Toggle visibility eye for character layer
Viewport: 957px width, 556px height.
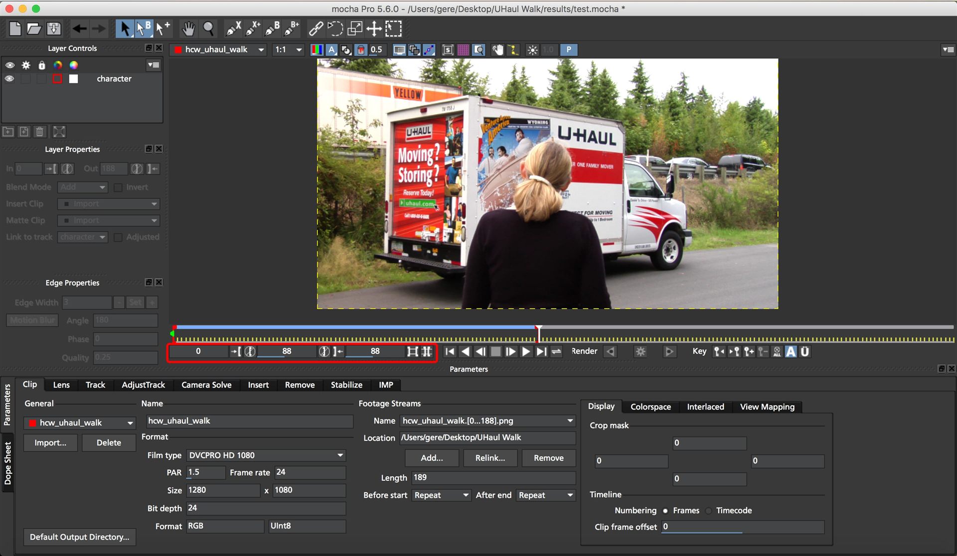point(9,79)
